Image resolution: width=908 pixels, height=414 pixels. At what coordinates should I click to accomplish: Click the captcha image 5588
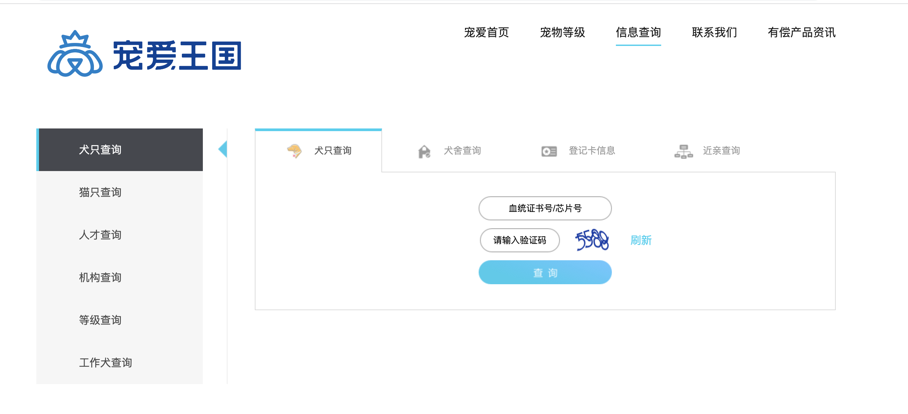coord(592,240)
